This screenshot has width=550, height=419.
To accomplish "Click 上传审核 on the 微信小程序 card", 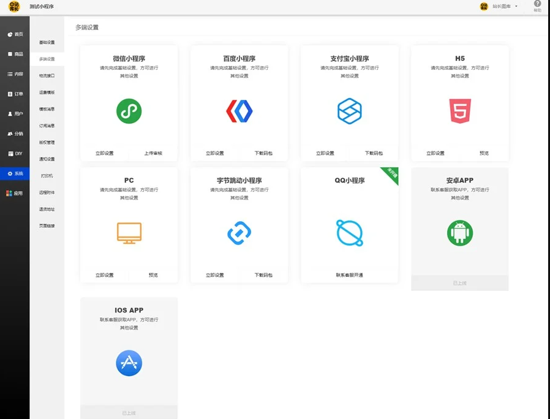I will click(153, 153).
